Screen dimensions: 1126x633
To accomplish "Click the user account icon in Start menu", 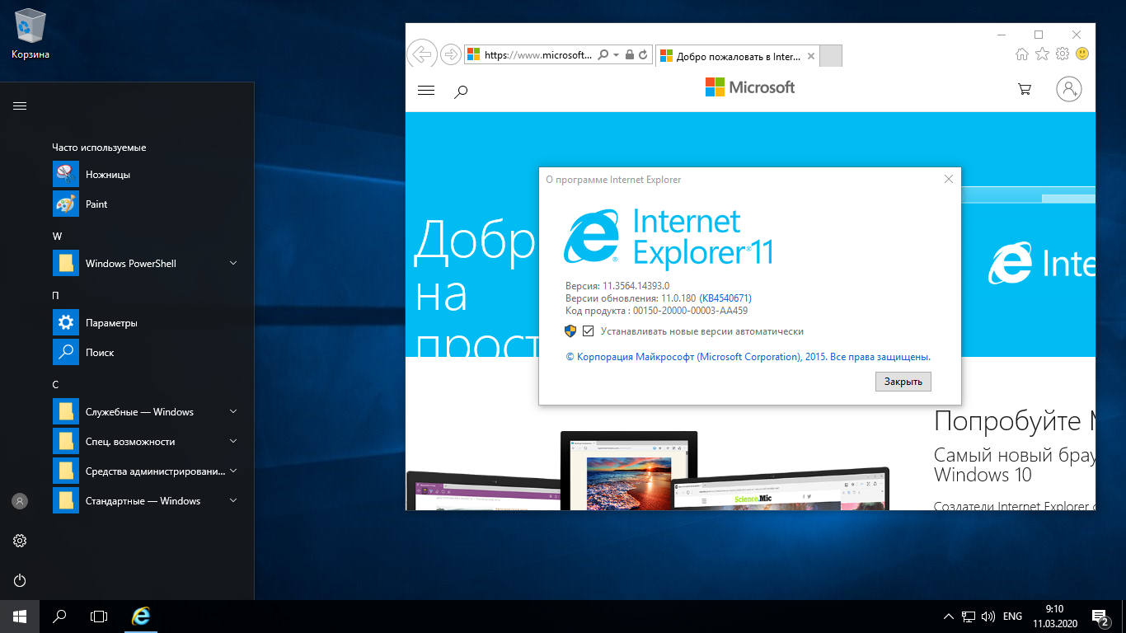I will pyautogui.click(x=20, y=500).
